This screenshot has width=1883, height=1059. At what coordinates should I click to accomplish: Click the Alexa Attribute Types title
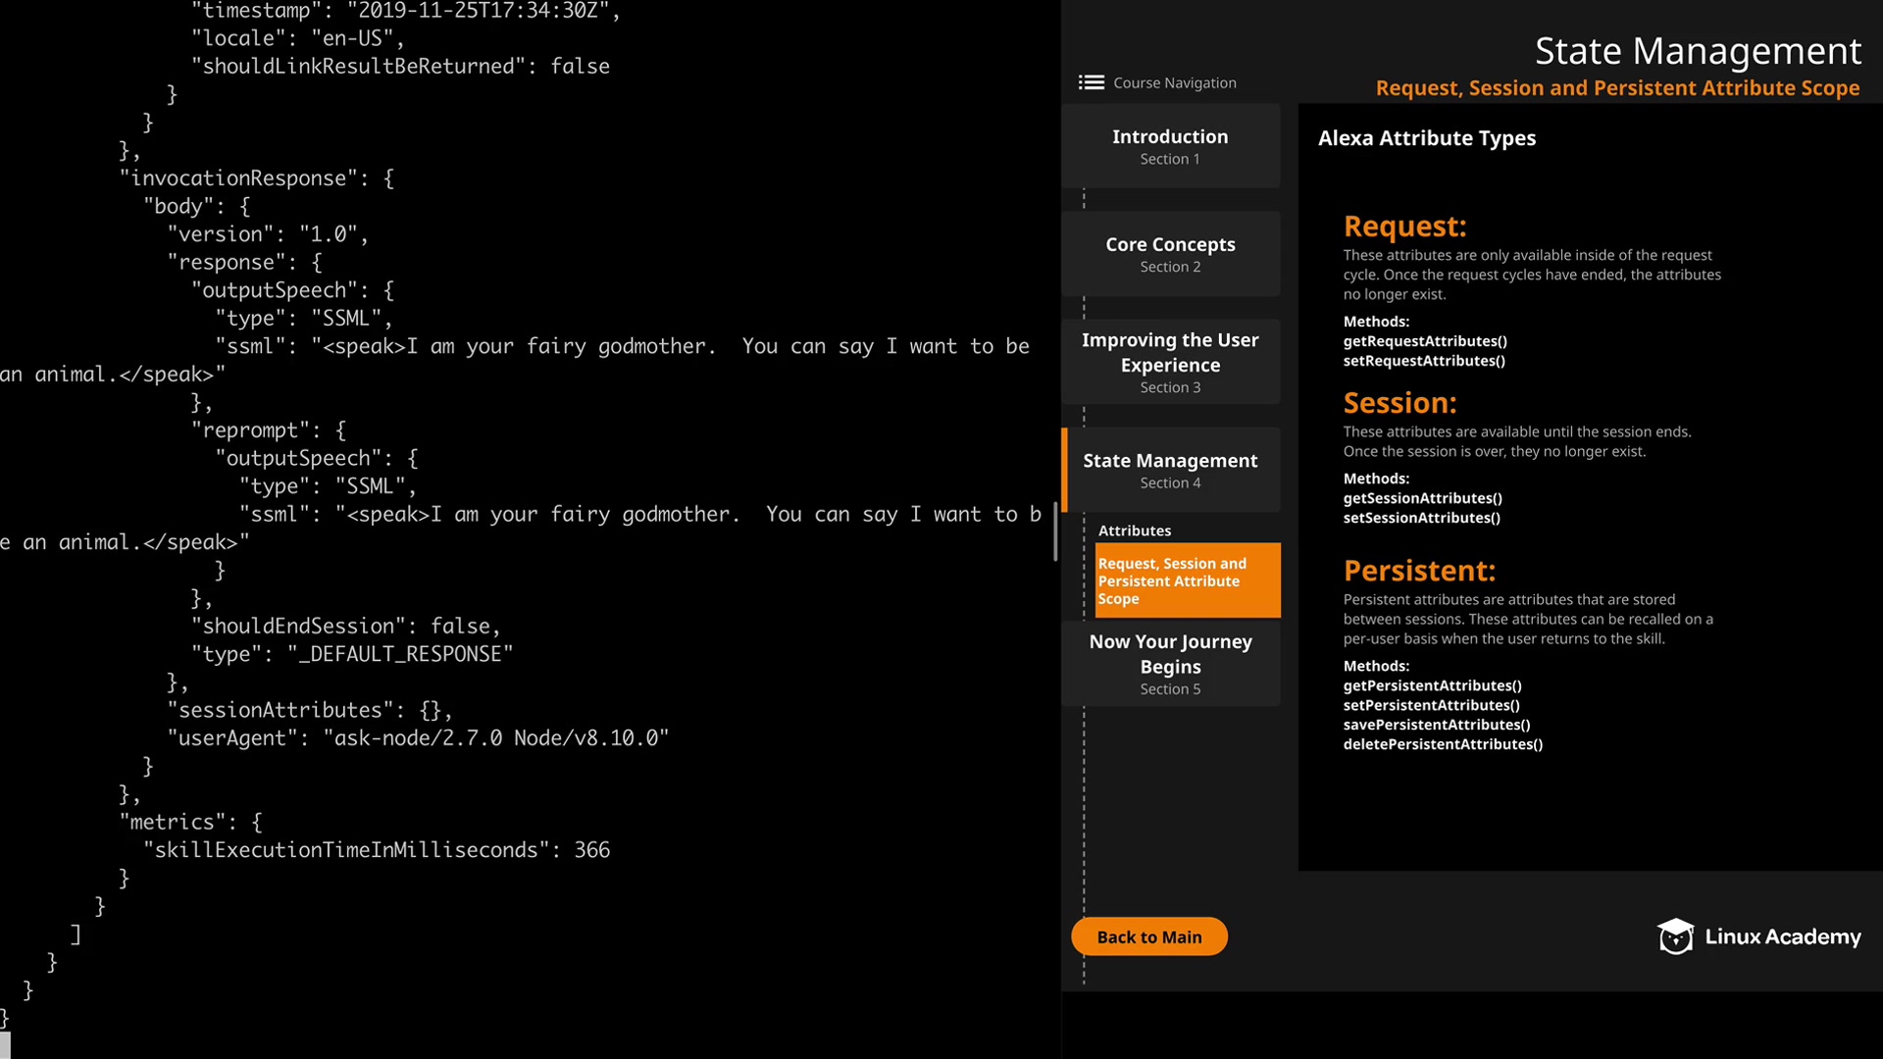tap(1426, 138)
